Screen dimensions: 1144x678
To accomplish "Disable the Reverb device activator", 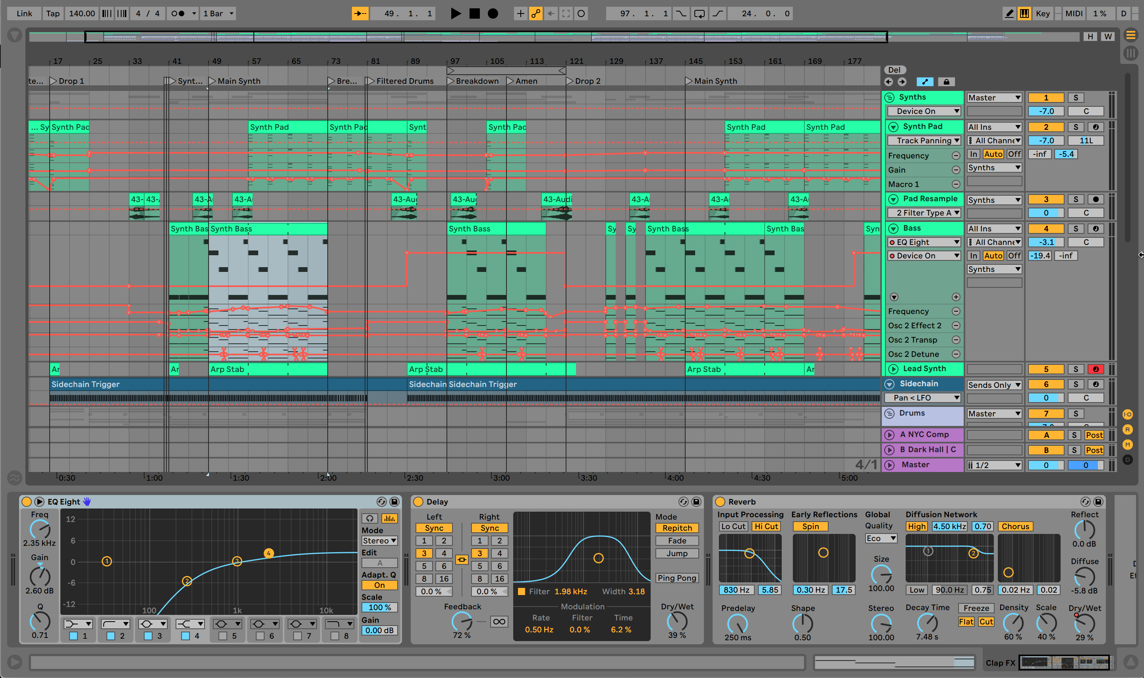I will click(720, 502).
